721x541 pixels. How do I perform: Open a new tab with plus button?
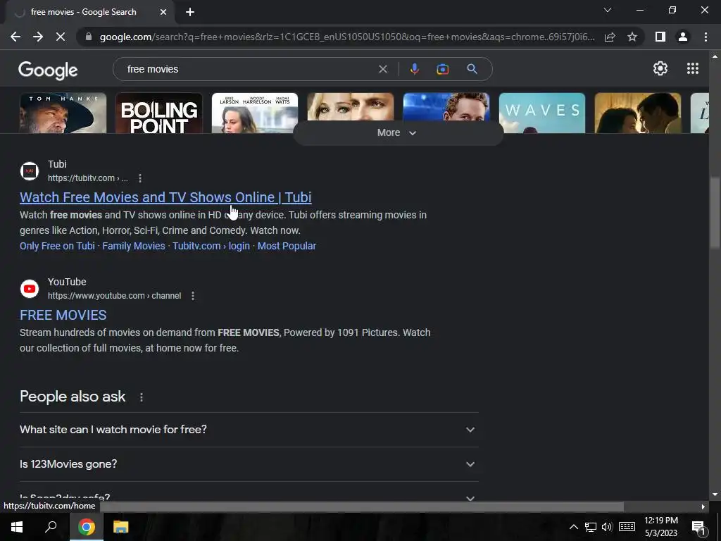point(190,13)
